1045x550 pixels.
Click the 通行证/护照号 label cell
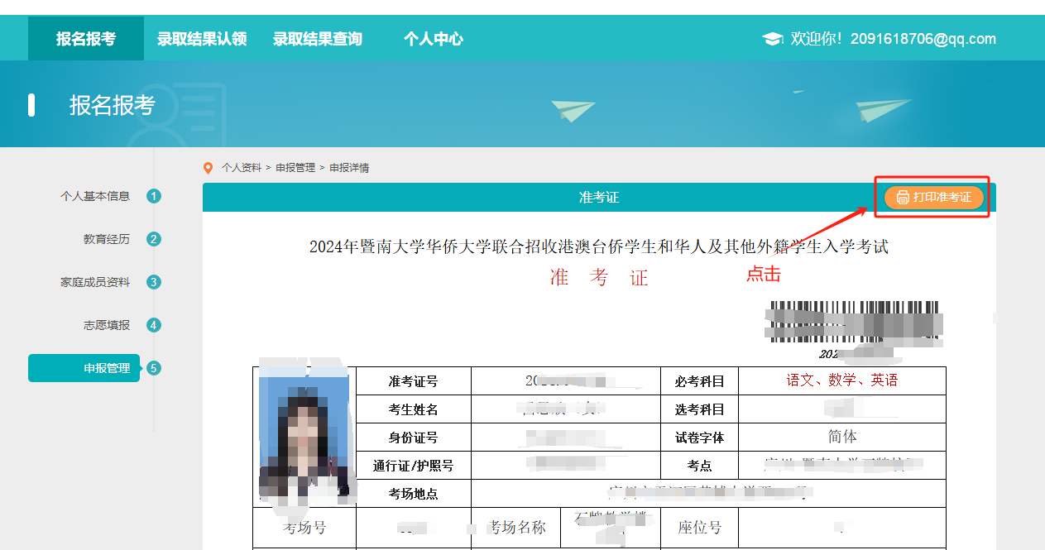click(414, 466)
